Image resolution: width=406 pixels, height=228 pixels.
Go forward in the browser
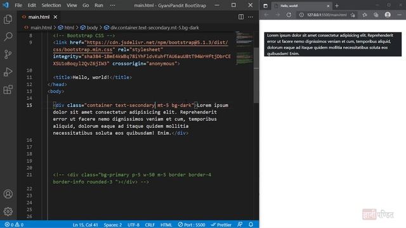[278, 15]
